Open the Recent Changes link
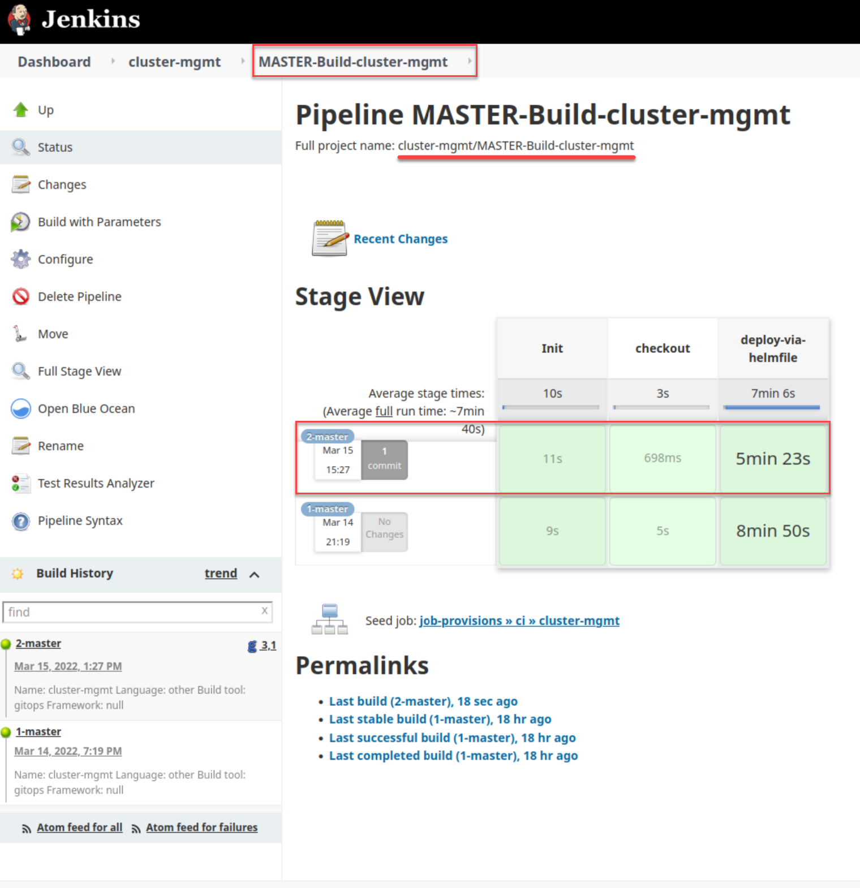This screenshot has width=860, height=888. click(401, 239)
